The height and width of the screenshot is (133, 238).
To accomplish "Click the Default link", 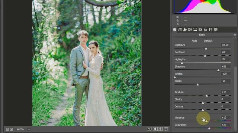I will (x=208, y=41).
